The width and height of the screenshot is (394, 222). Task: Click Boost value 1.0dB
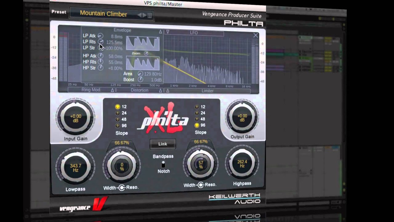tap(156, 80)
